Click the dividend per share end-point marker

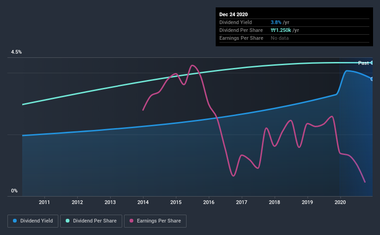pos(372,63)
